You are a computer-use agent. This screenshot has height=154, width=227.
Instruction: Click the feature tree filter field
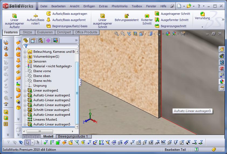pos(51,46)
